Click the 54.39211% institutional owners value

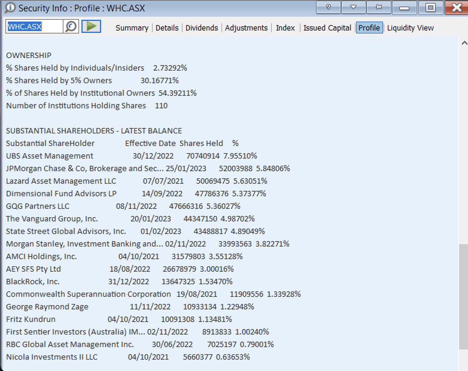178,93
